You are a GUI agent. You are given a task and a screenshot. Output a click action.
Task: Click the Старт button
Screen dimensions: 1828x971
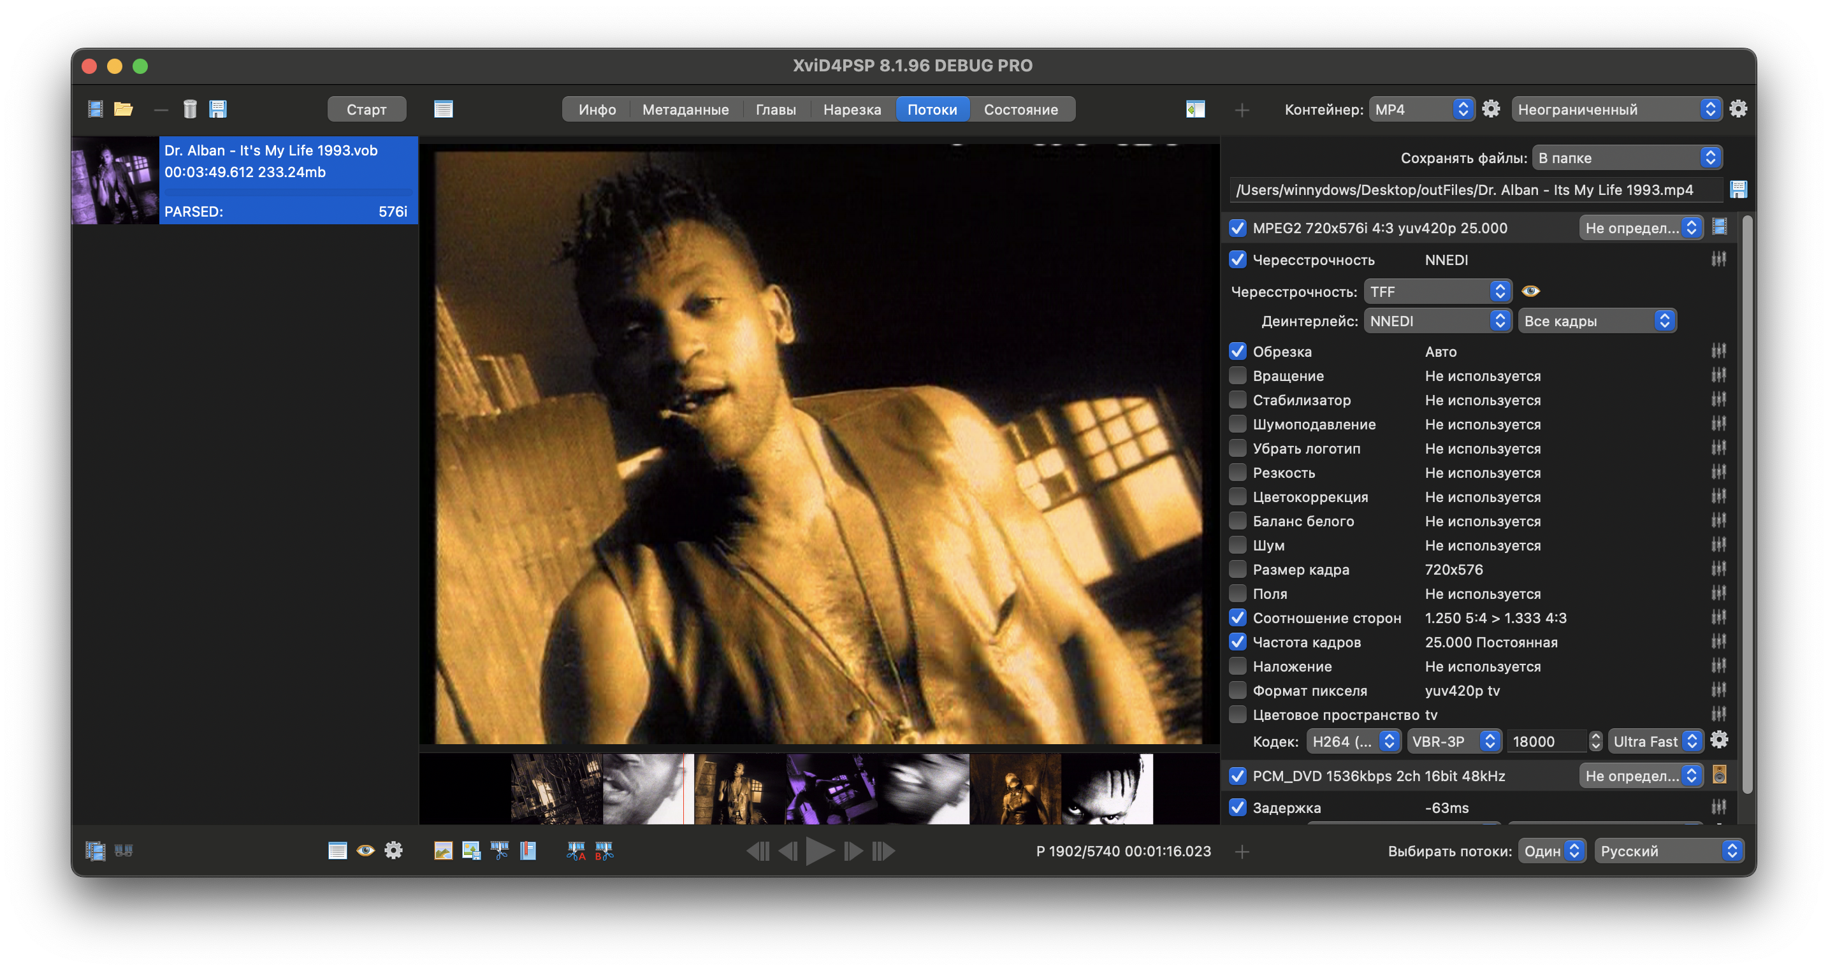tap(366, 109)
